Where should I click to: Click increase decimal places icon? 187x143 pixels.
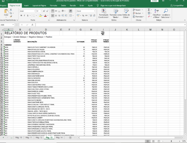(91, 16)
